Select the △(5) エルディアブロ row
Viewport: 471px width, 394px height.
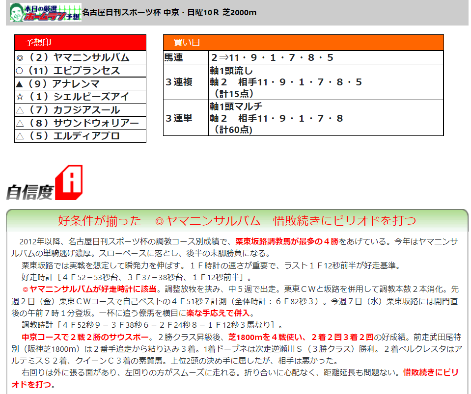[x=80, y=136]
